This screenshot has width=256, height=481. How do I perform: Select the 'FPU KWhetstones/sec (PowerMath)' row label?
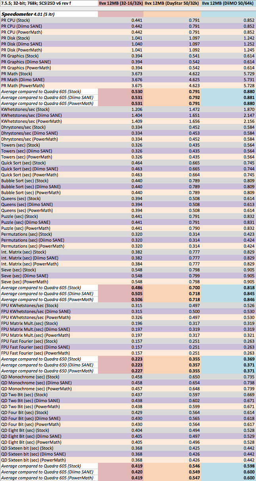coord(36,317)
